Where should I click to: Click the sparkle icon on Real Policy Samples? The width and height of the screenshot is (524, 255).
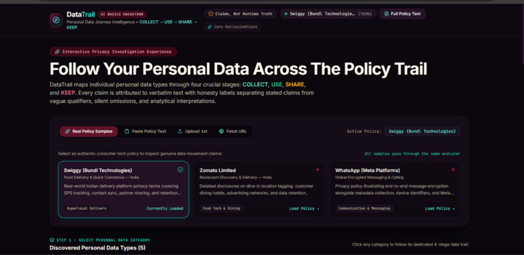(67, 131)
